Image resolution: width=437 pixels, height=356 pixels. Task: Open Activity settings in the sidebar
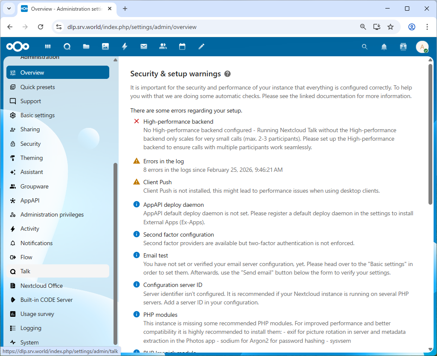coord(58,229)
